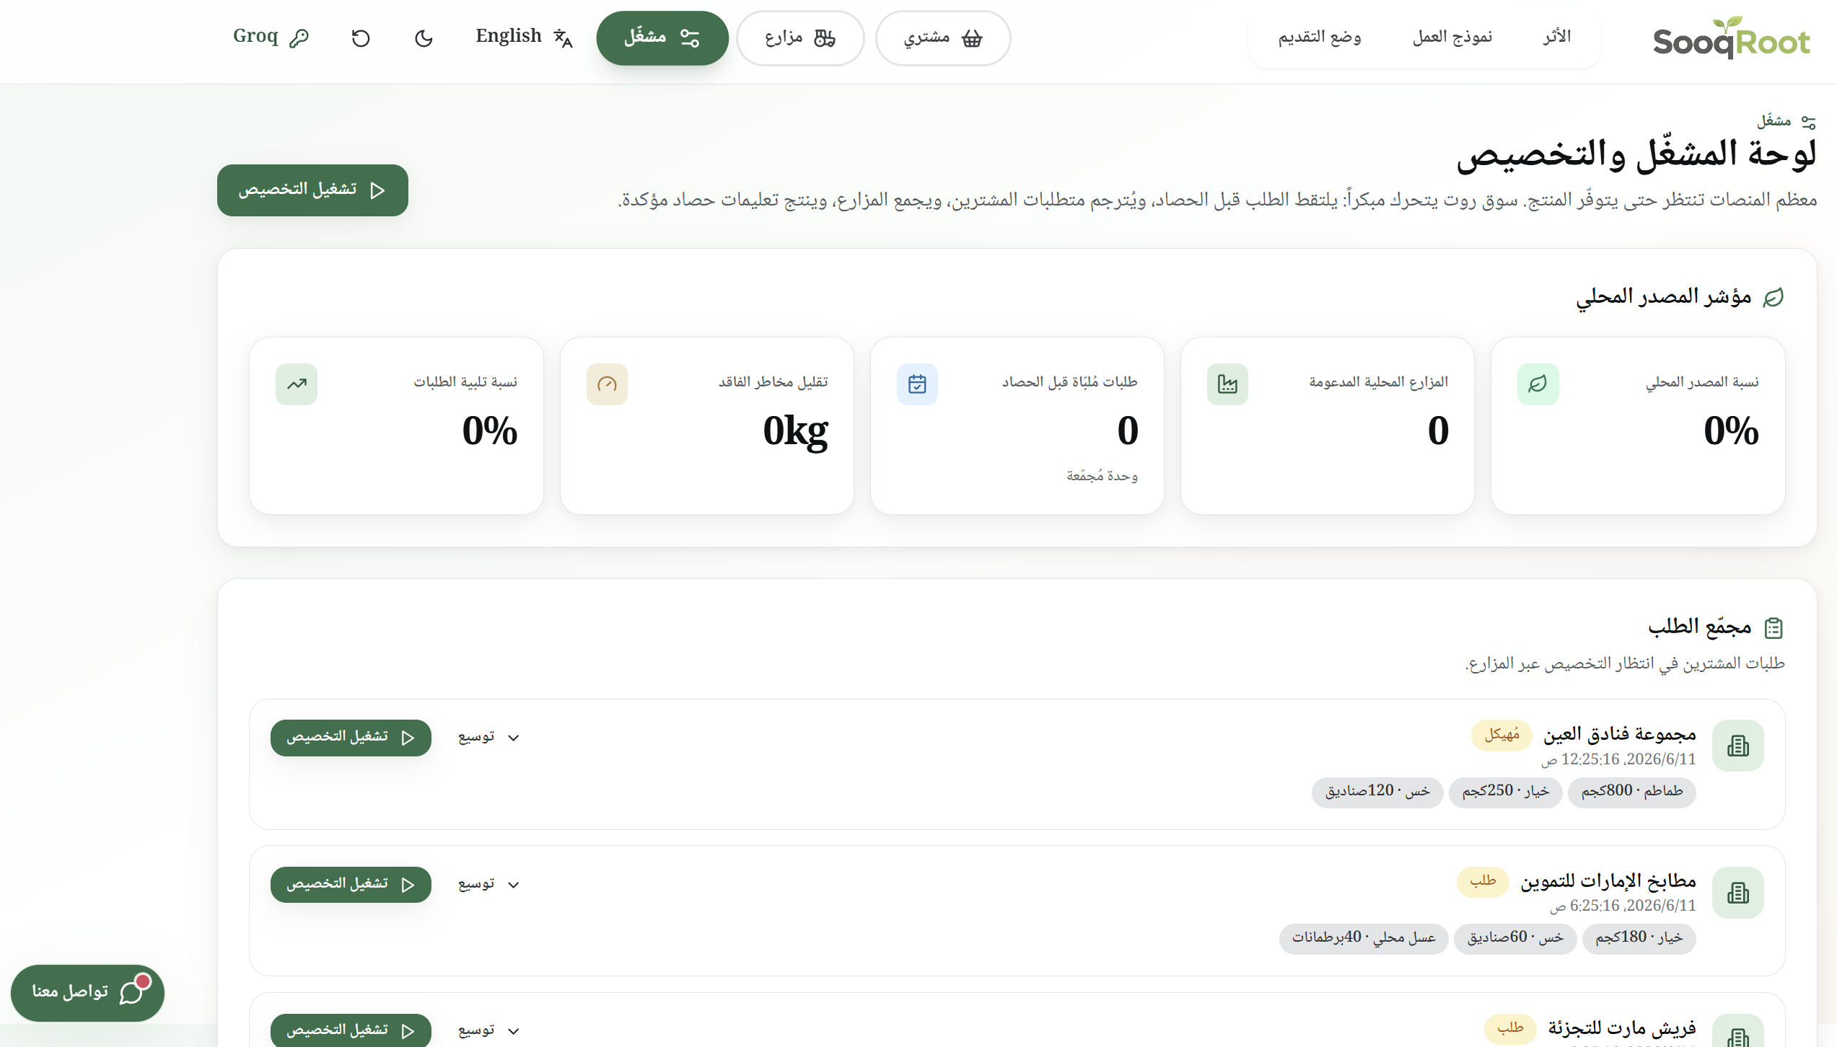1837x1047 pixels.
Task: Run allocation for مطابخ الإمارات للتموين
Action: 351,885
